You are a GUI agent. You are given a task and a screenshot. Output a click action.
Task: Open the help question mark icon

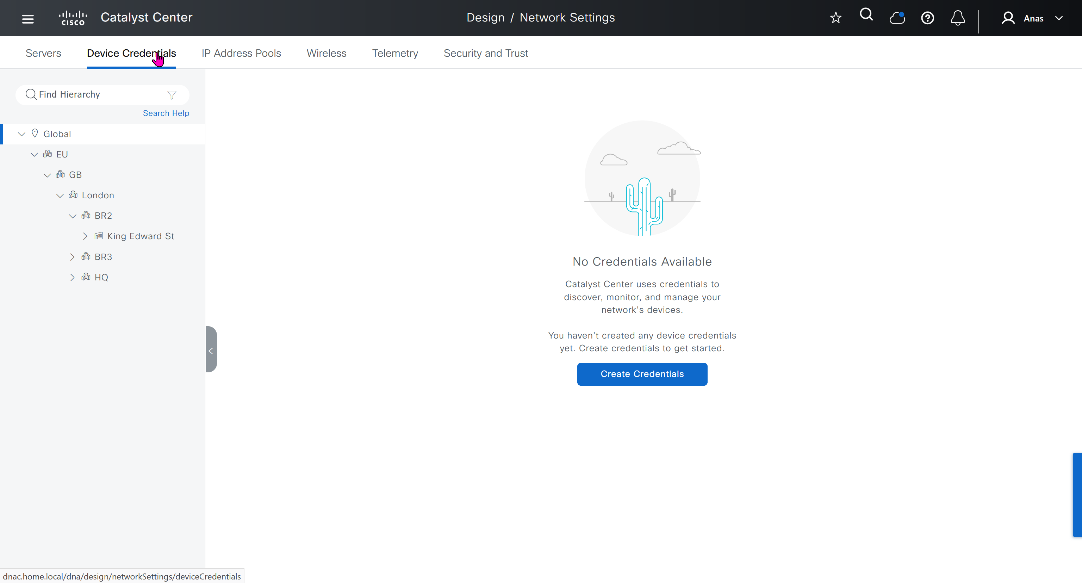click(927, 18)
